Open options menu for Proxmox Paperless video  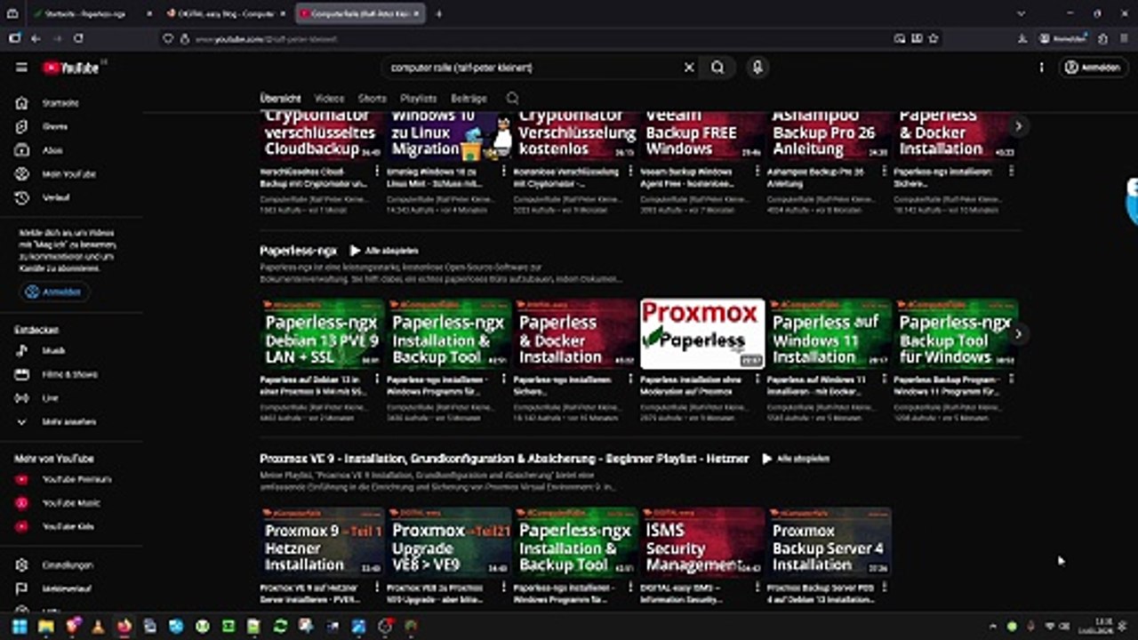pos(757,380)
